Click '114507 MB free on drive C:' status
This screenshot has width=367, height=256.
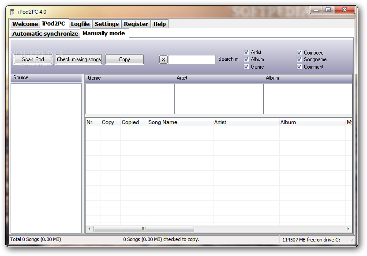(311, 240)
